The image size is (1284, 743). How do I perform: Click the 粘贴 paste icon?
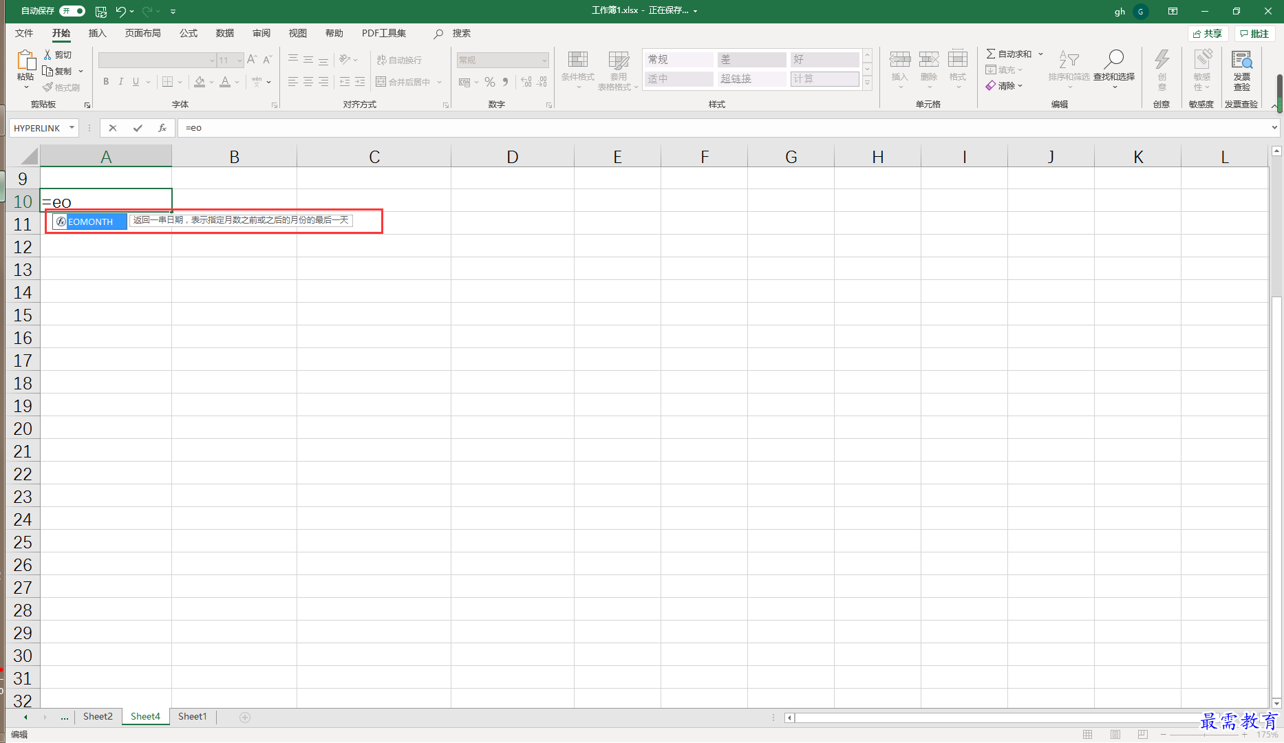click(25, 61)
